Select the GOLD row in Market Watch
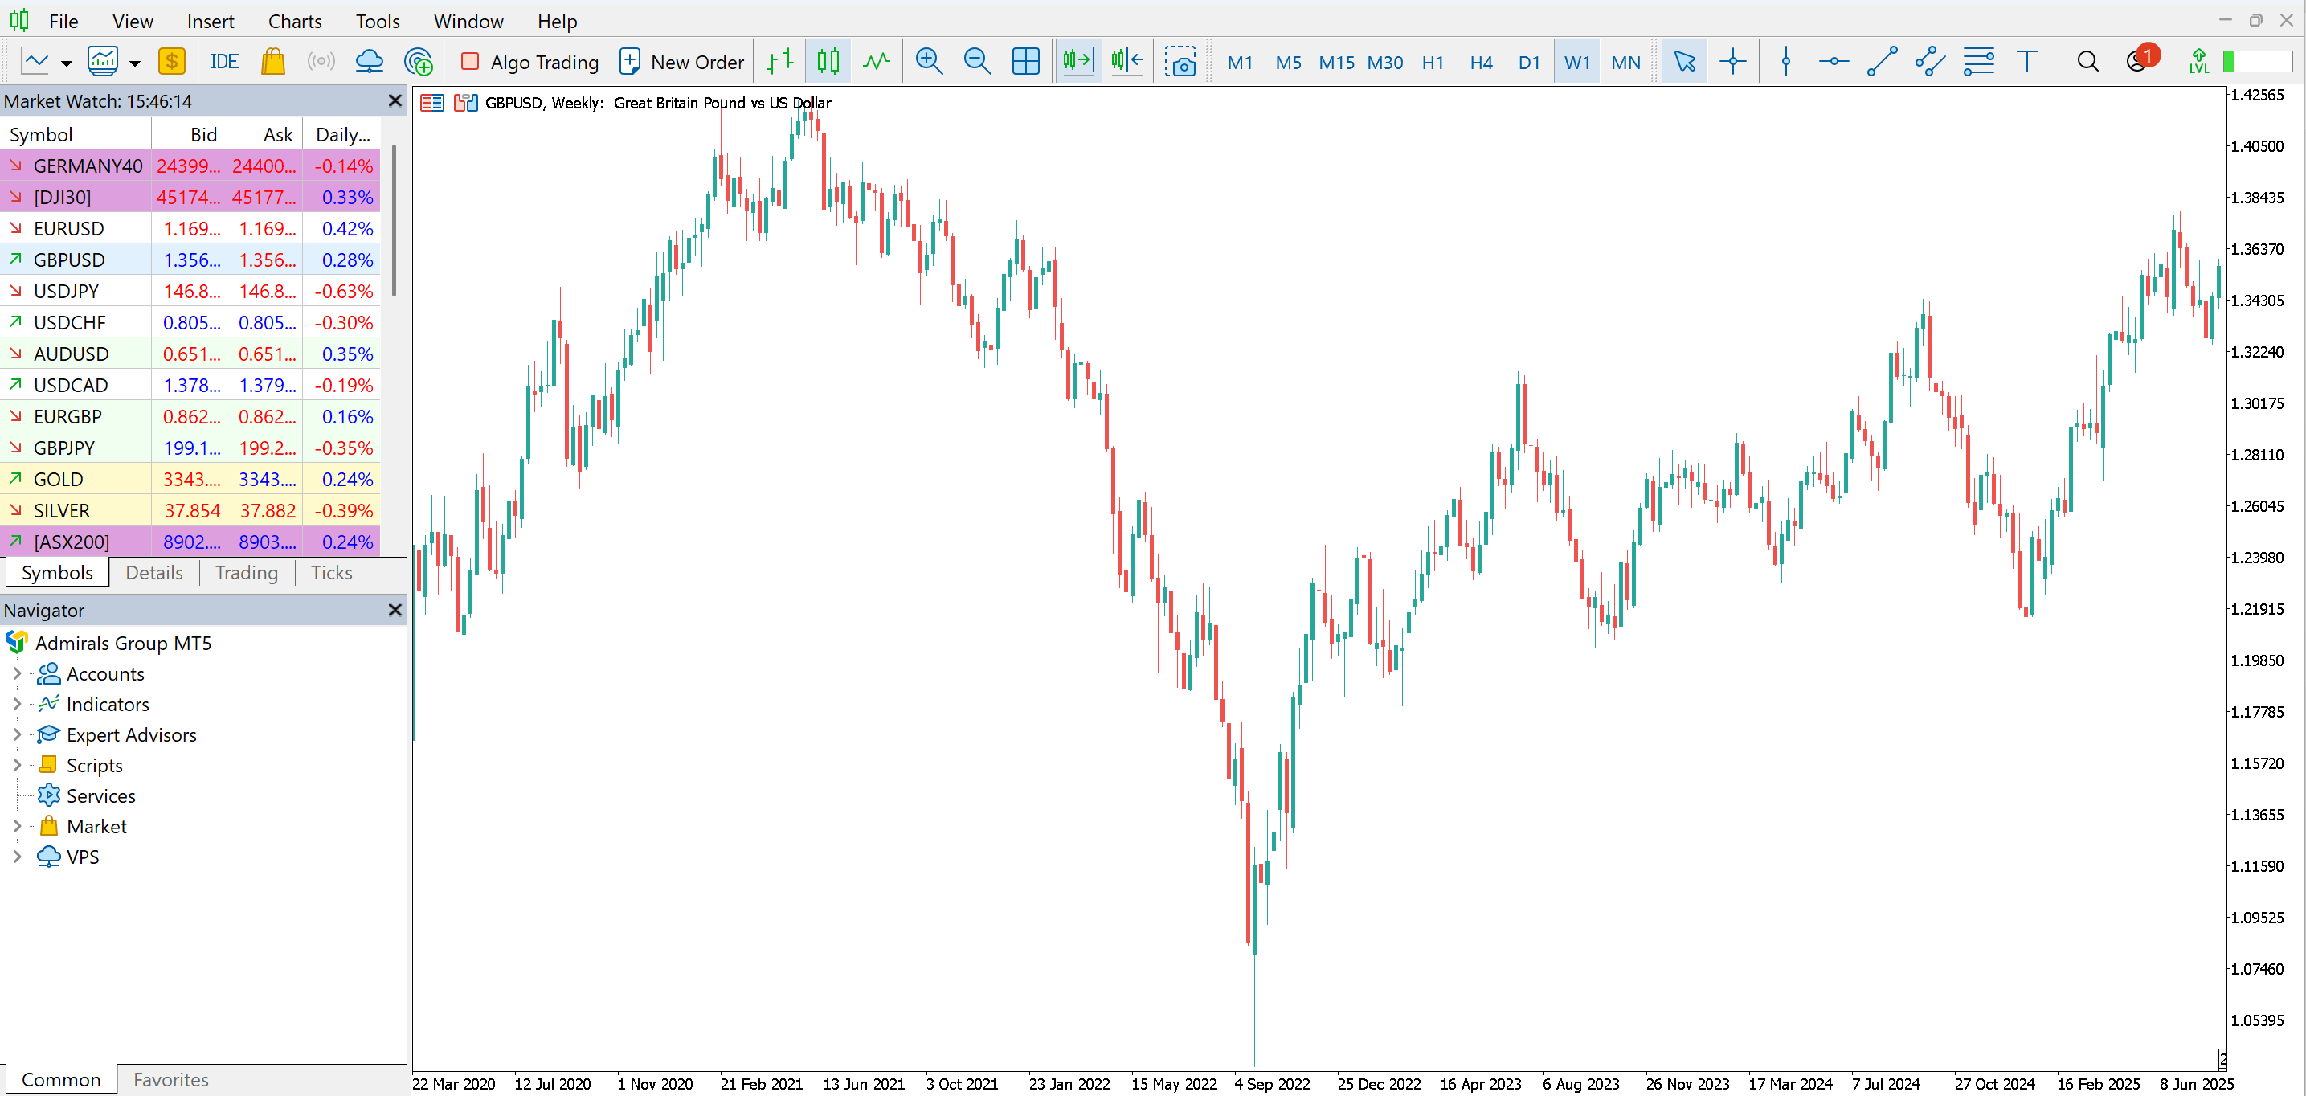Image resolution: width=2306 pixels, height=1096 pixels. pos(58,479)
